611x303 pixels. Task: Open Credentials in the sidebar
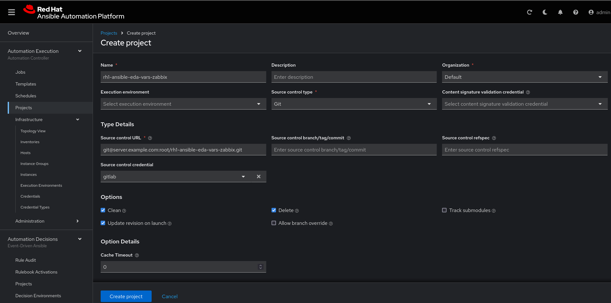coord(30,196)
